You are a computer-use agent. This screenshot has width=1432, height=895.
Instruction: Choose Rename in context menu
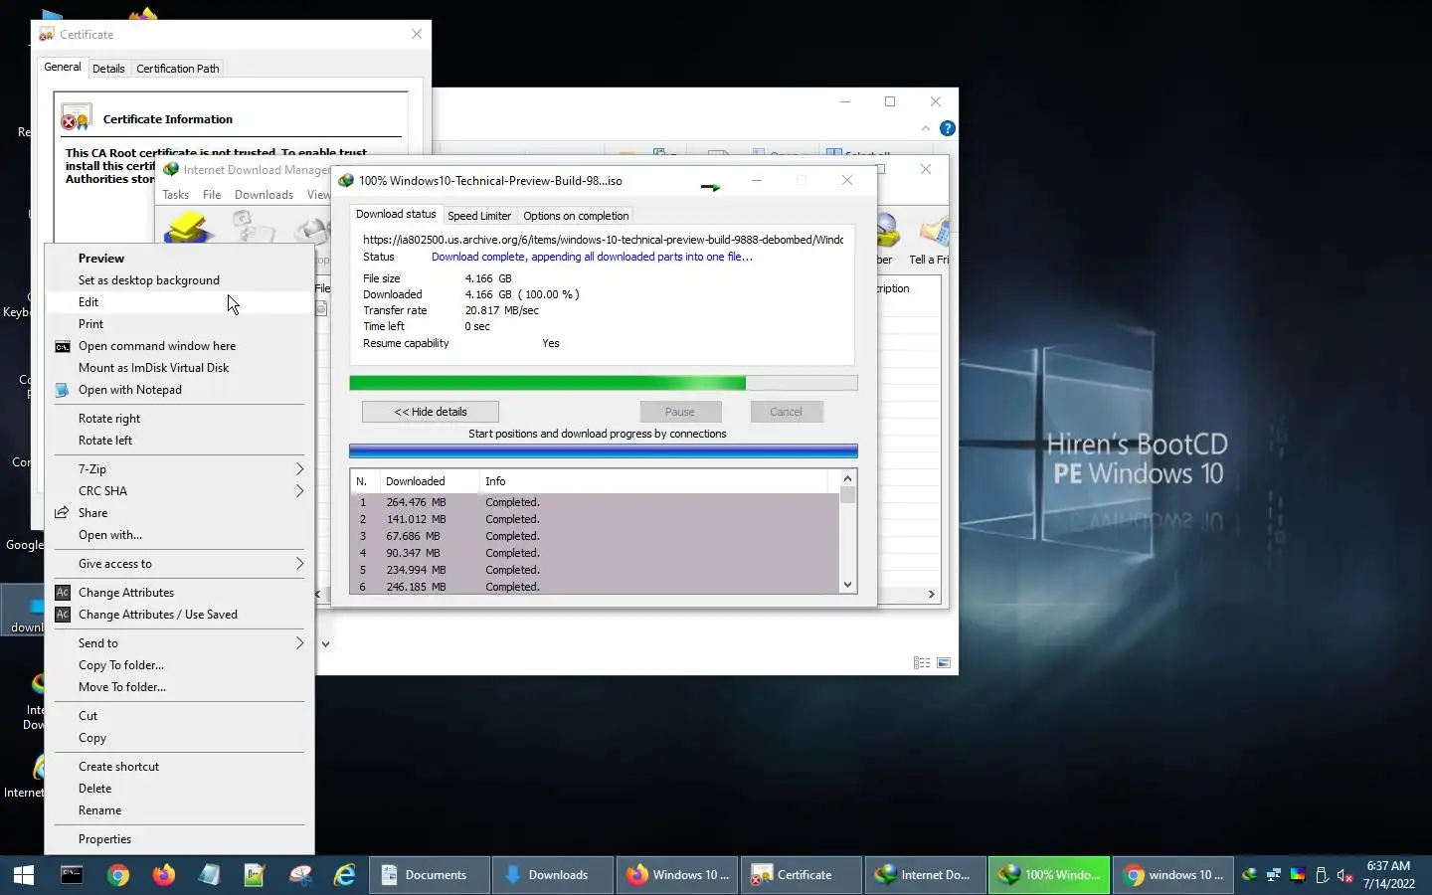pyautogui.click(x=180, y=810)
